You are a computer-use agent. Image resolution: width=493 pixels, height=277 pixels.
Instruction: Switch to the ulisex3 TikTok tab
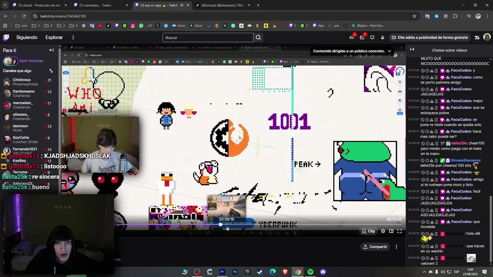[223, 5]
